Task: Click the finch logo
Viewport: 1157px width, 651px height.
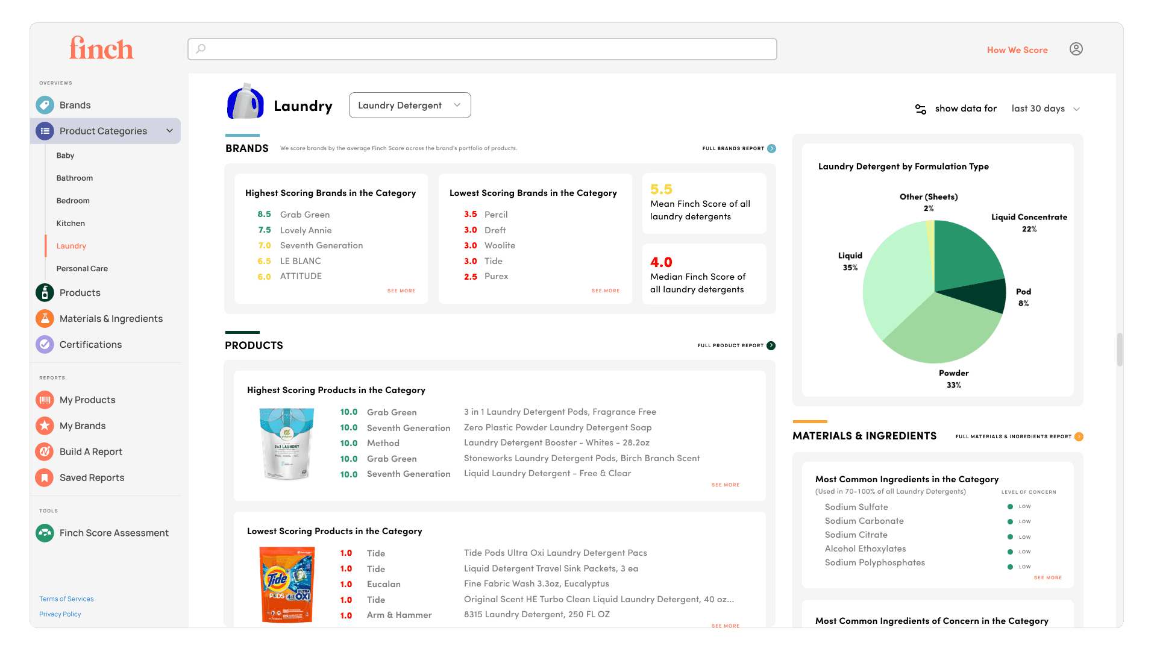Action: point(101,48)
